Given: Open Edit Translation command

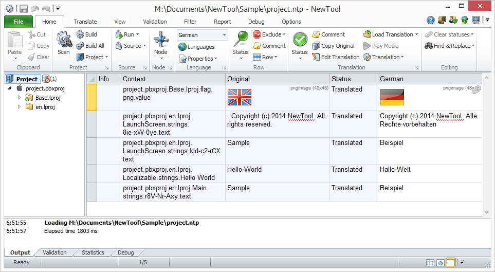Looking at the screenshot, I should tap(336, 57).
